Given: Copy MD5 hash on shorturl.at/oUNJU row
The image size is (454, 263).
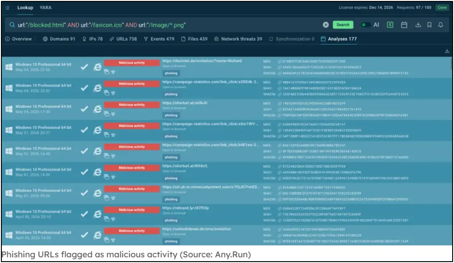Looking at the screenshot, I should tap(279, 103).
